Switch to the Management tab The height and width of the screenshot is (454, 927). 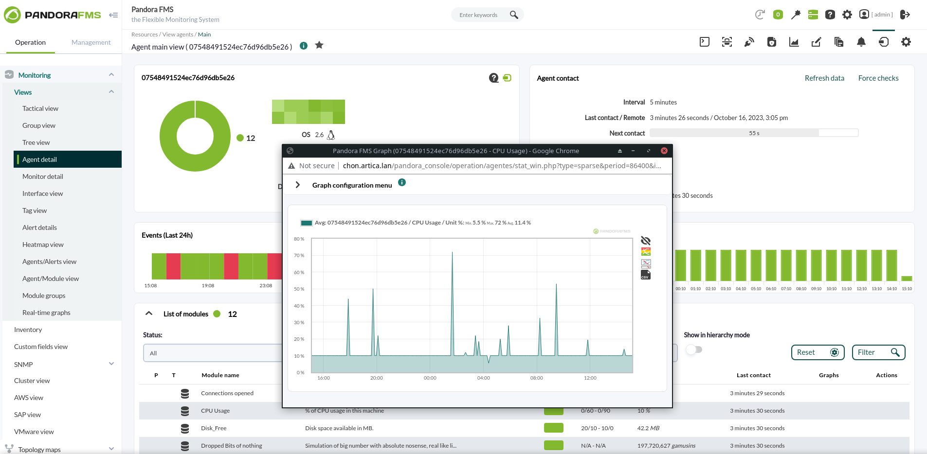[91, 42]
